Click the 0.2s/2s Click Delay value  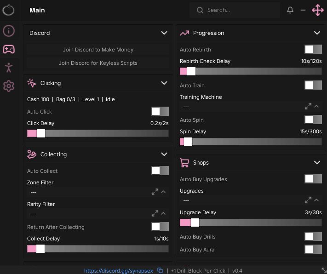click(x=159, y=123)
